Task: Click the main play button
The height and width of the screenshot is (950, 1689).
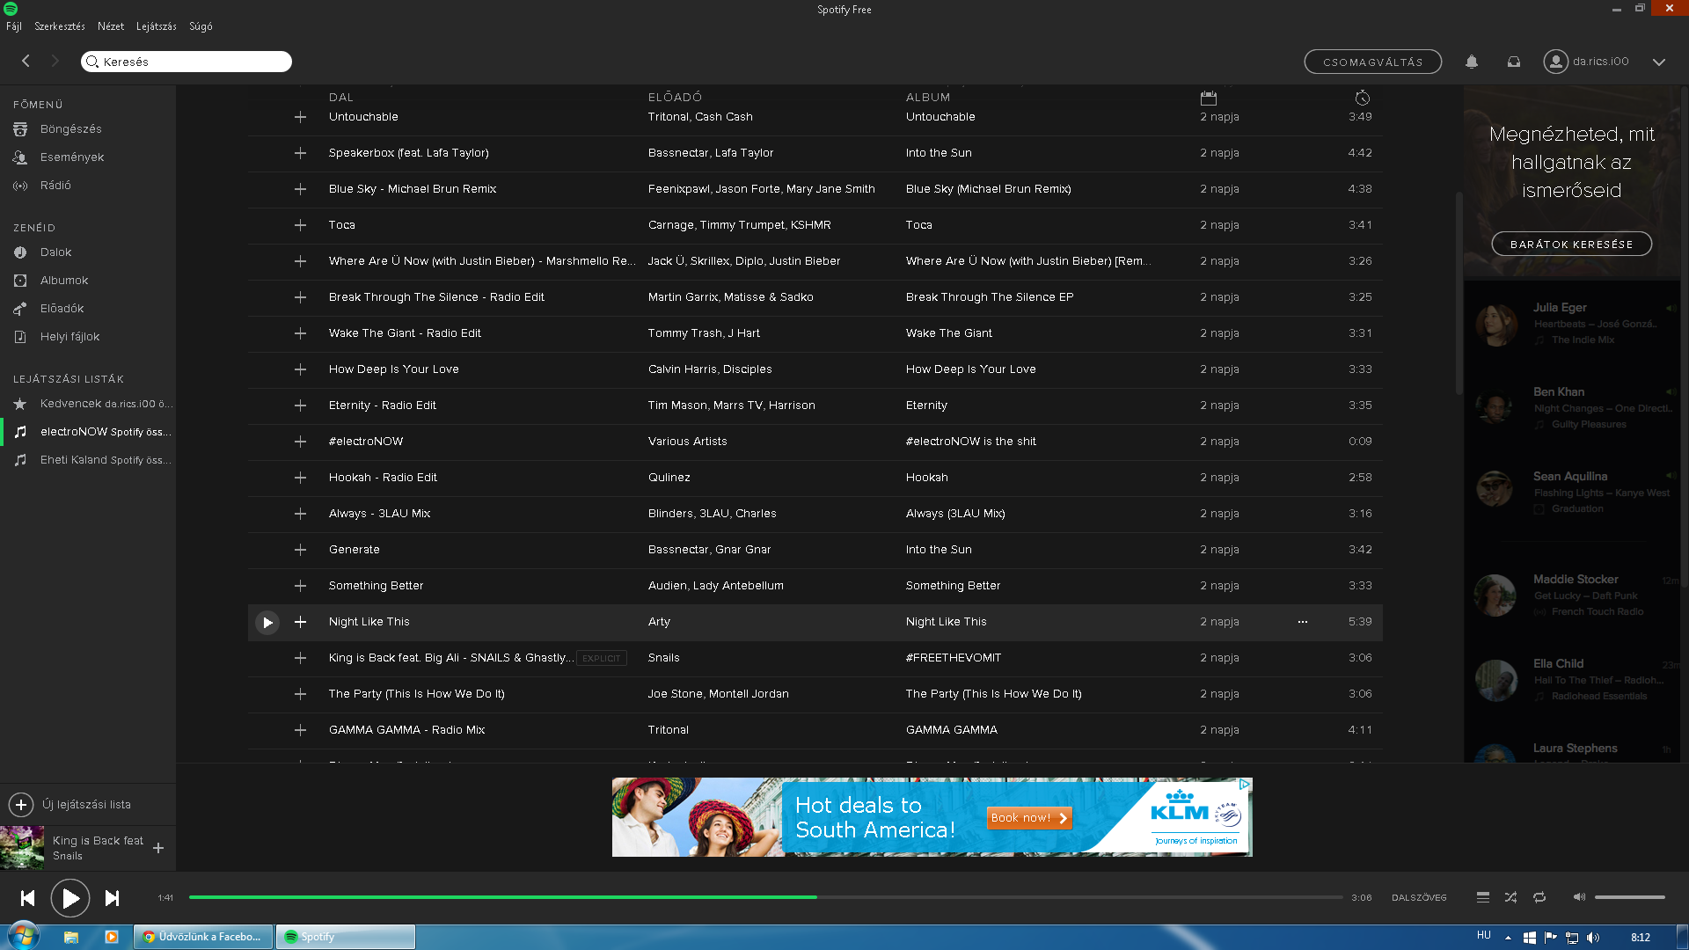Action: pos(70,898)
